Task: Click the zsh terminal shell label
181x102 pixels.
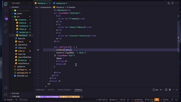Action: pos(156,90)
